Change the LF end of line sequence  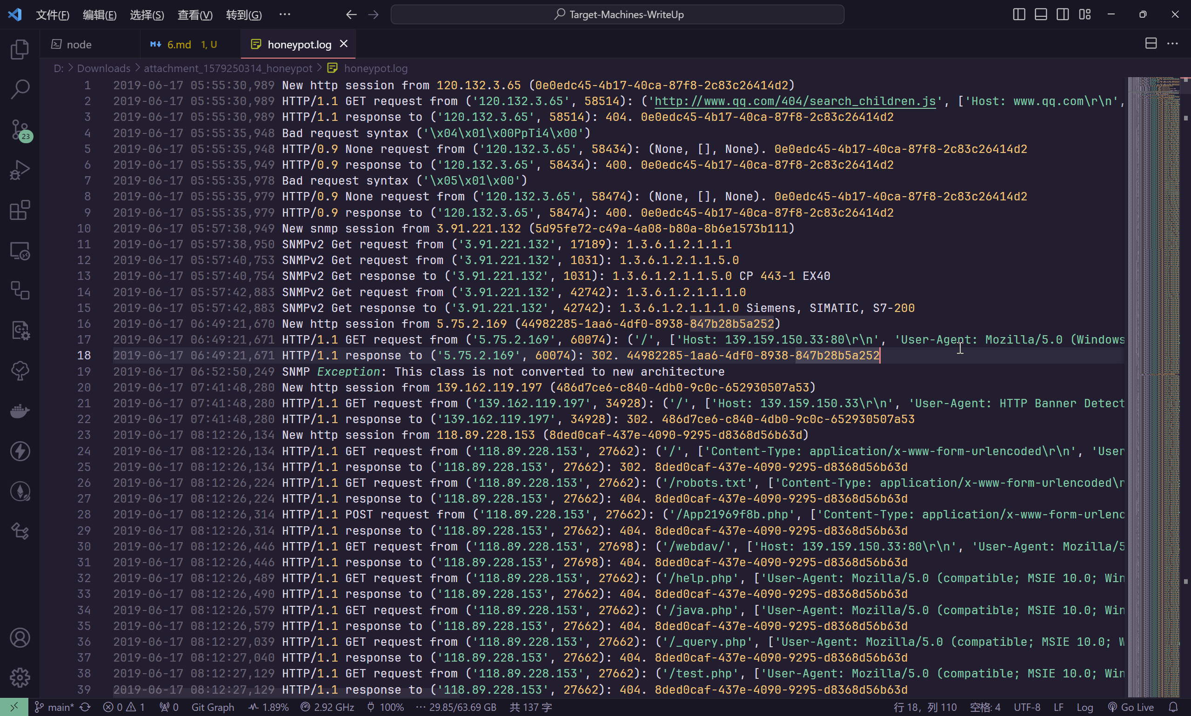1059,707
